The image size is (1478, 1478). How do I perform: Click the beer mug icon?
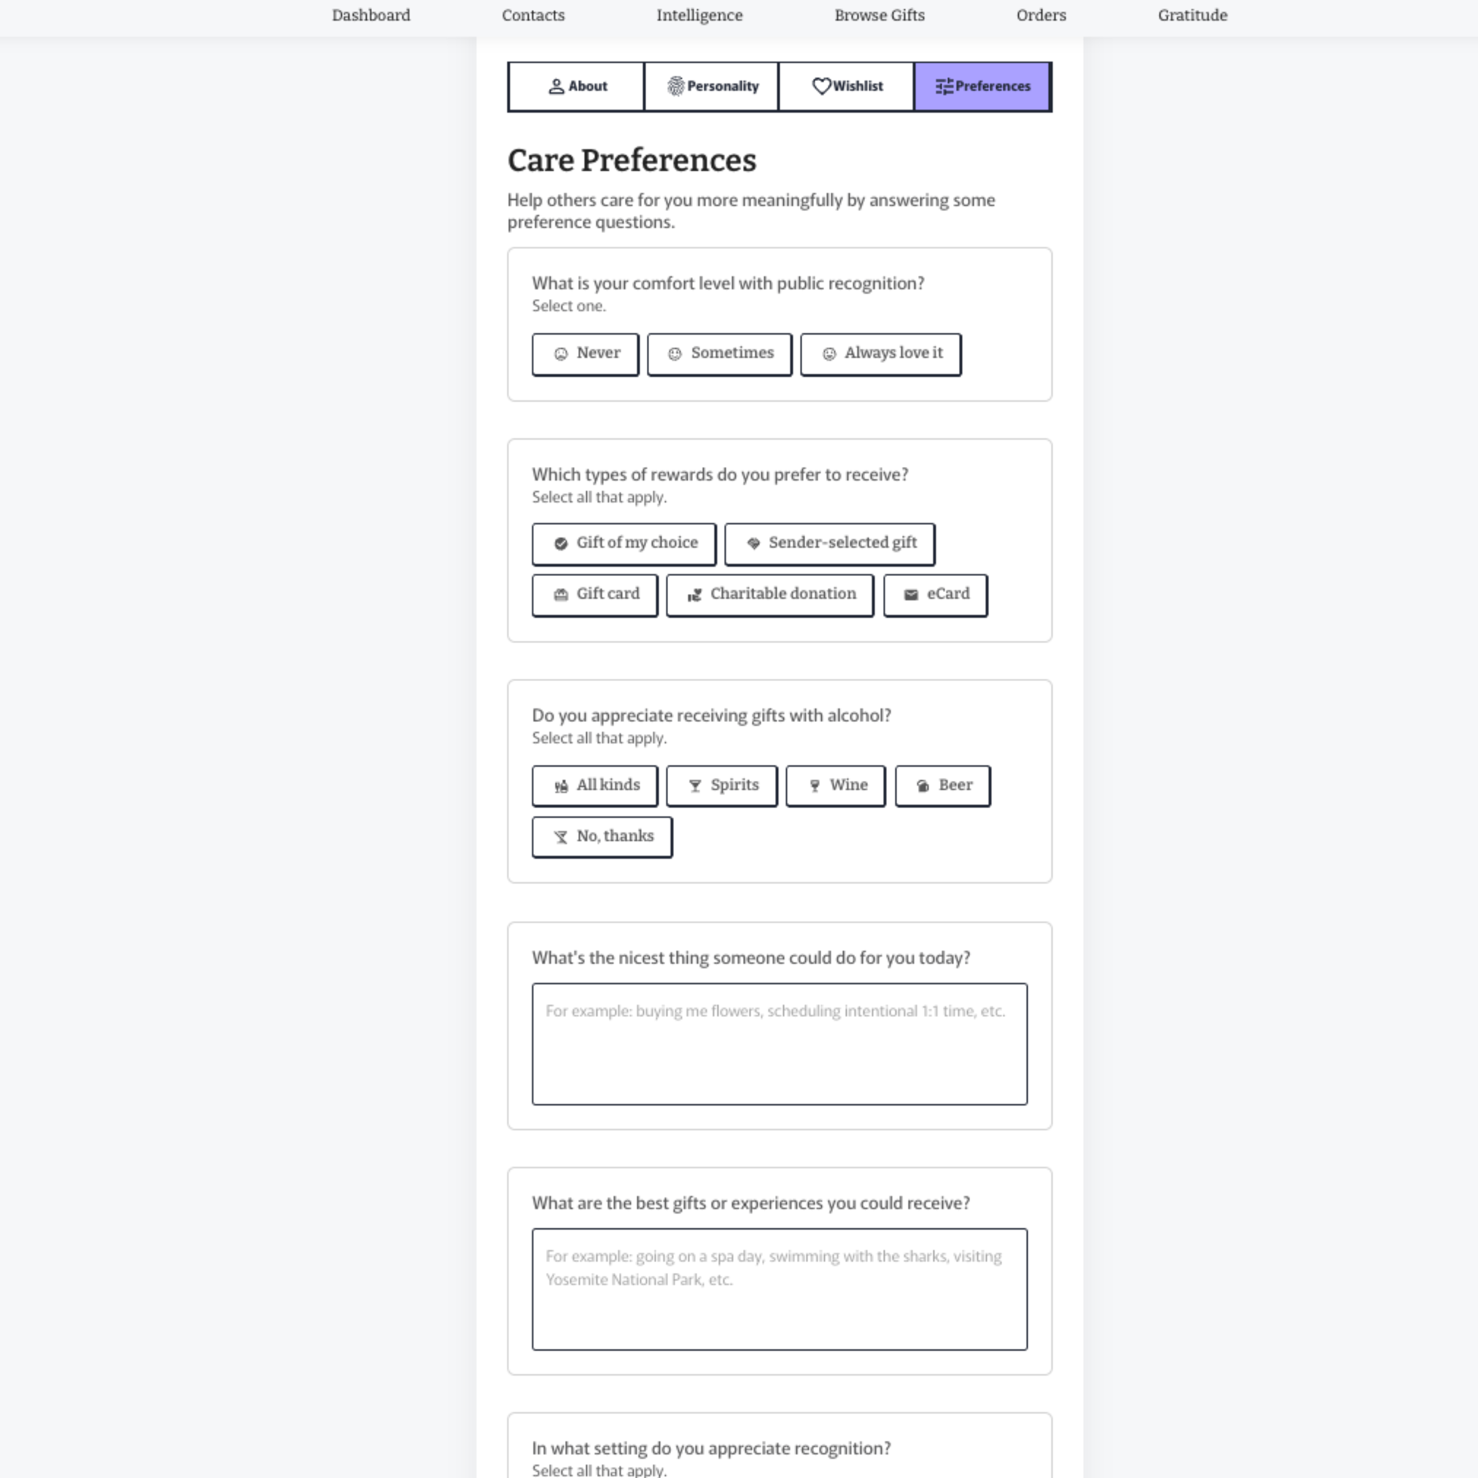click(923, 786)
